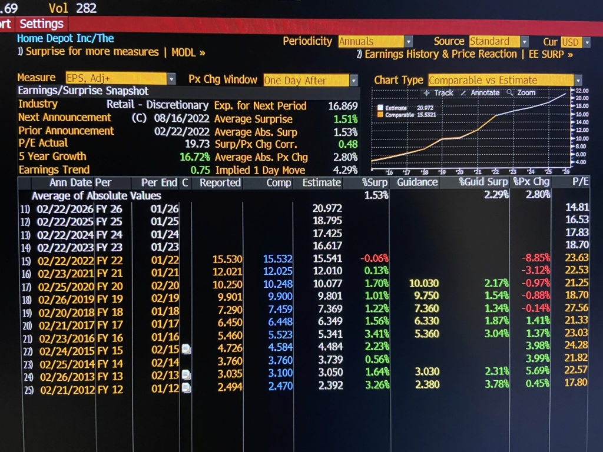Screen dimensions: 603x452
Task: Click the white Estimate legend swatch
Action: [380, 108]
